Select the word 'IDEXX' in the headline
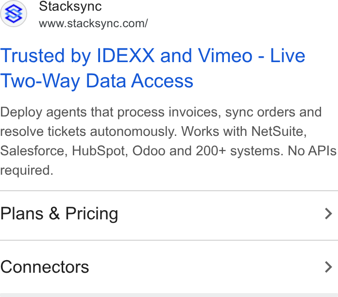 pos(126,56)
